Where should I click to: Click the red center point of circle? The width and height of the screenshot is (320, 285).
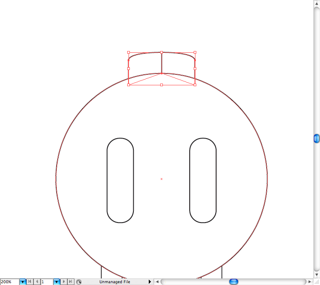pos(162,179)
